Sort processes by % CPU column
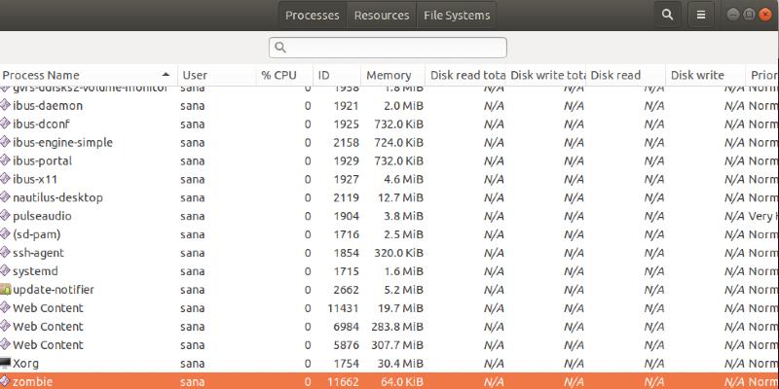The height and width of the screenshot is (389, 779). coord(278,75)
